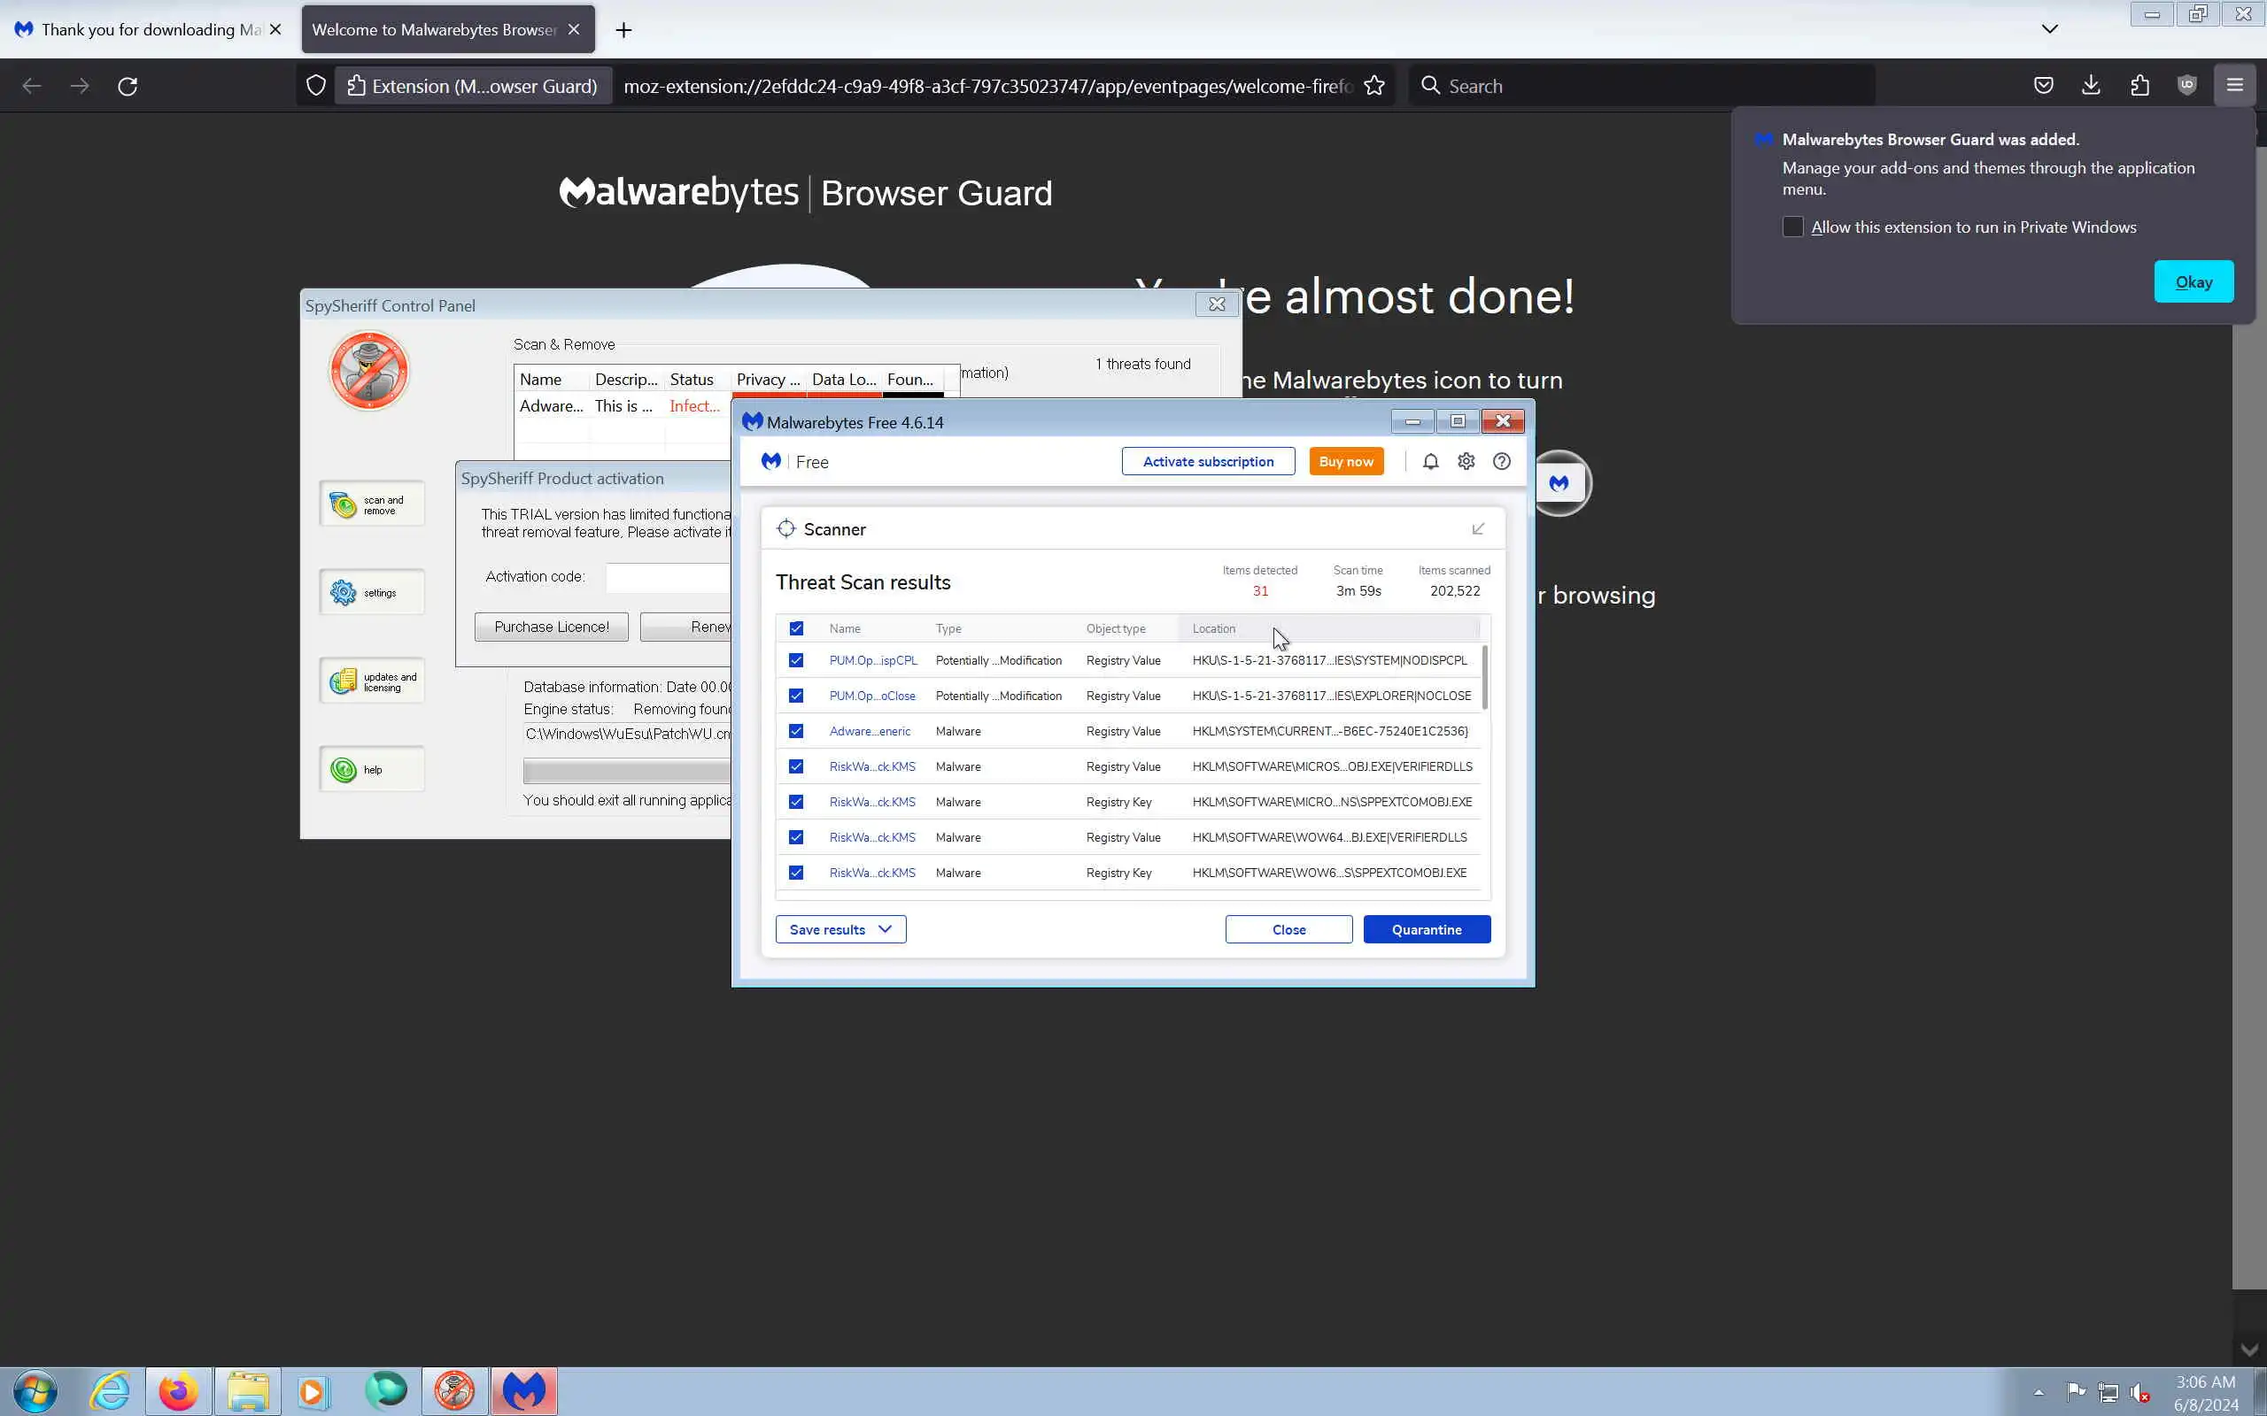Open Firefox list all tabs chevron

(2050, 29)
